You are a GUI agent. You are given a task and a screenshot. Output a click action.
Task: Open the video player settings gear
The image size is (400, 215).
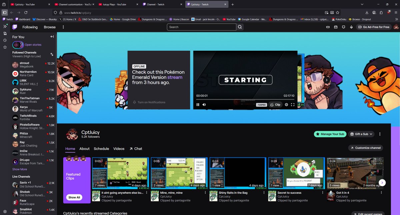[286, 105]
